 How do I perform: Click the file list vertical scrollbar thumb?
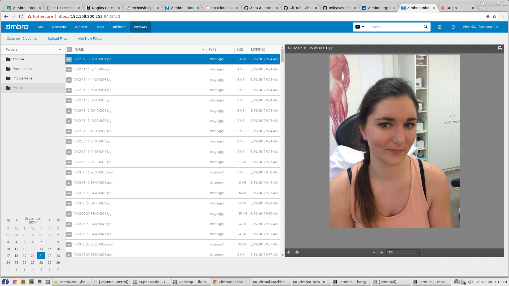point(282,56)
